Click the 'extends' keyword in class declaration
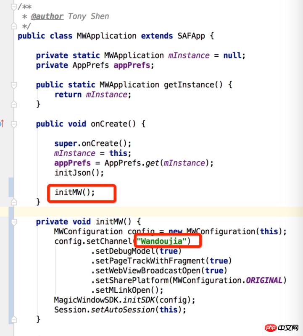Screen dimensions: 303x336 (x=157, y=36)
